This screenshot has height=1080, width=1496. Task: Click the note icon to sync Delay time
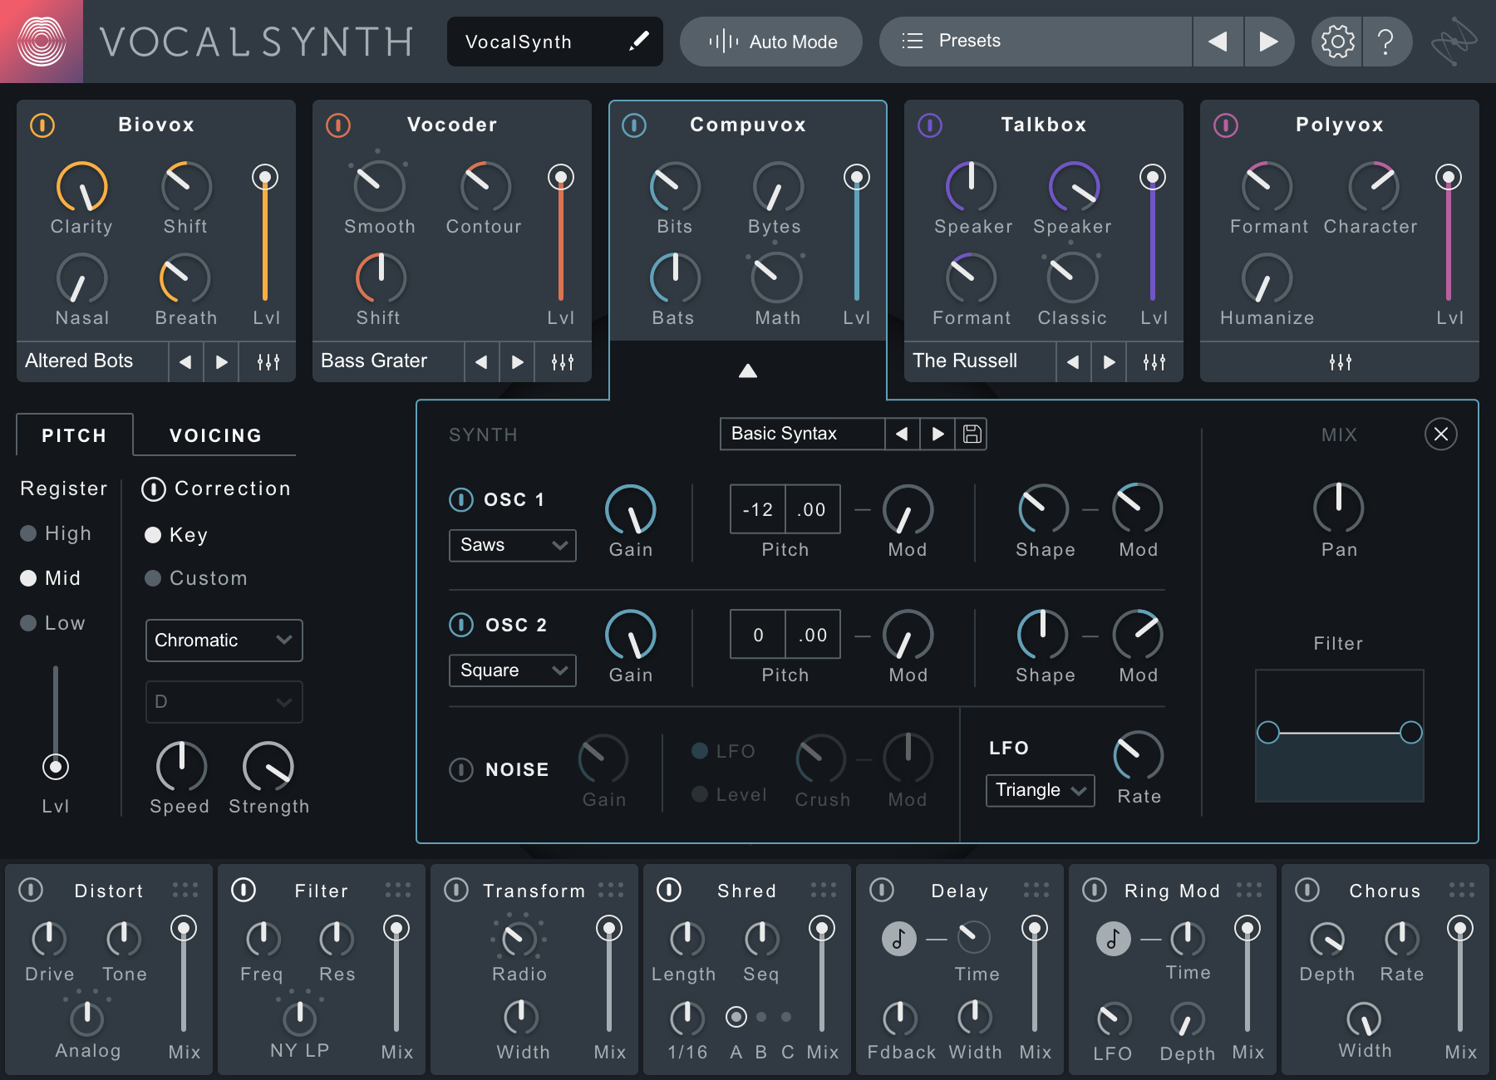click(898, 939)
